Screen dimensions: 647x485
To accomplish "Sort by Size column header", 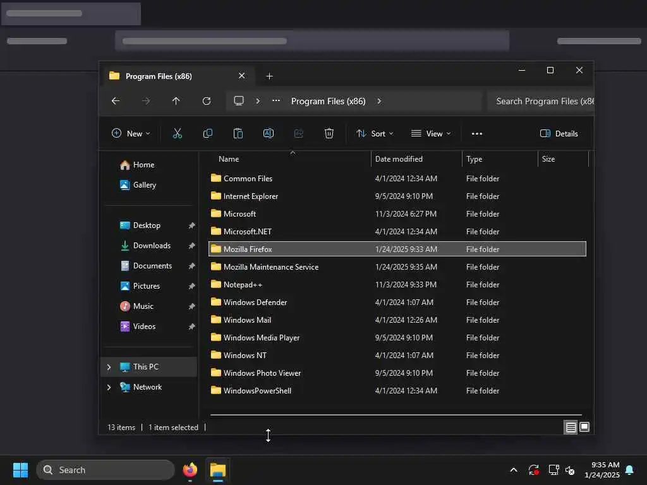I will [x=548, y=159].
